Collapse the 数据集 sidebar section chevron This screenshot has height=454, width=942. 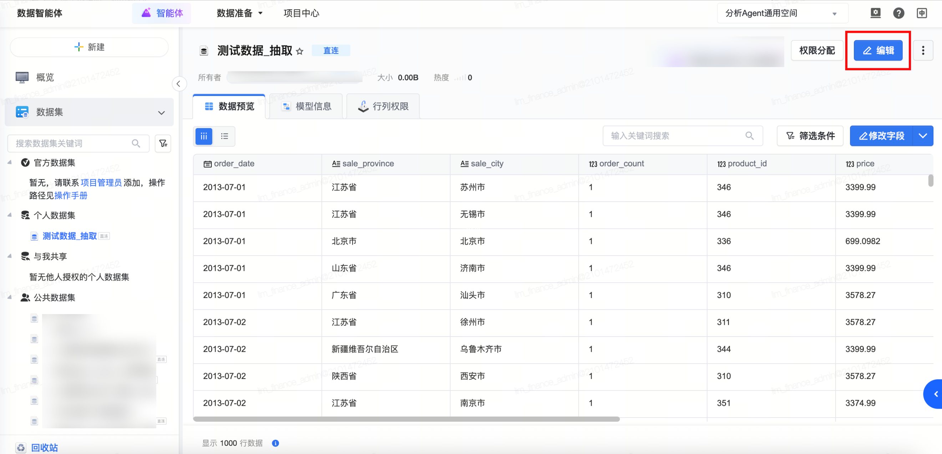click(x=161, y=112)
